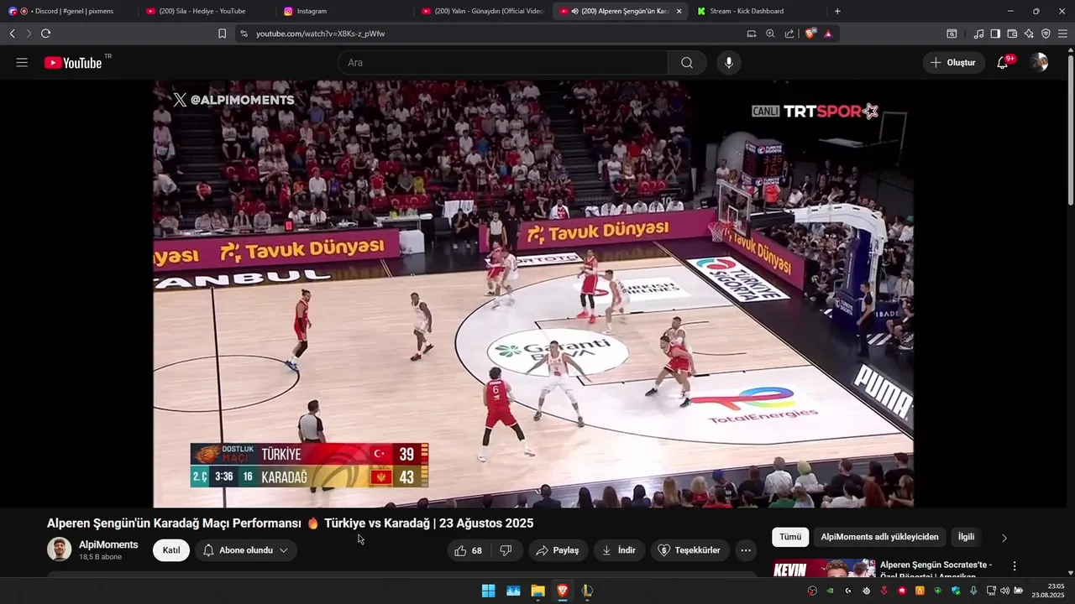Select AlpiMoments adlı yükleyiciden chip
Image resolution: width=1075 pixels, height=604 pixels.
pos(879,537)
